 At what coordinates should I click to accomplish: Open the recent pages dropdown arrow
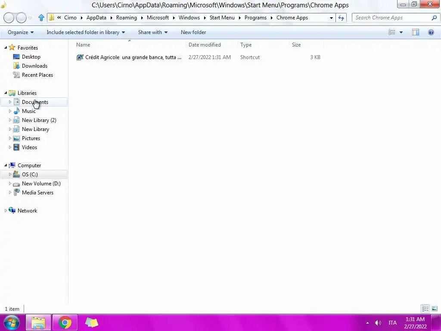pos(30,18)
